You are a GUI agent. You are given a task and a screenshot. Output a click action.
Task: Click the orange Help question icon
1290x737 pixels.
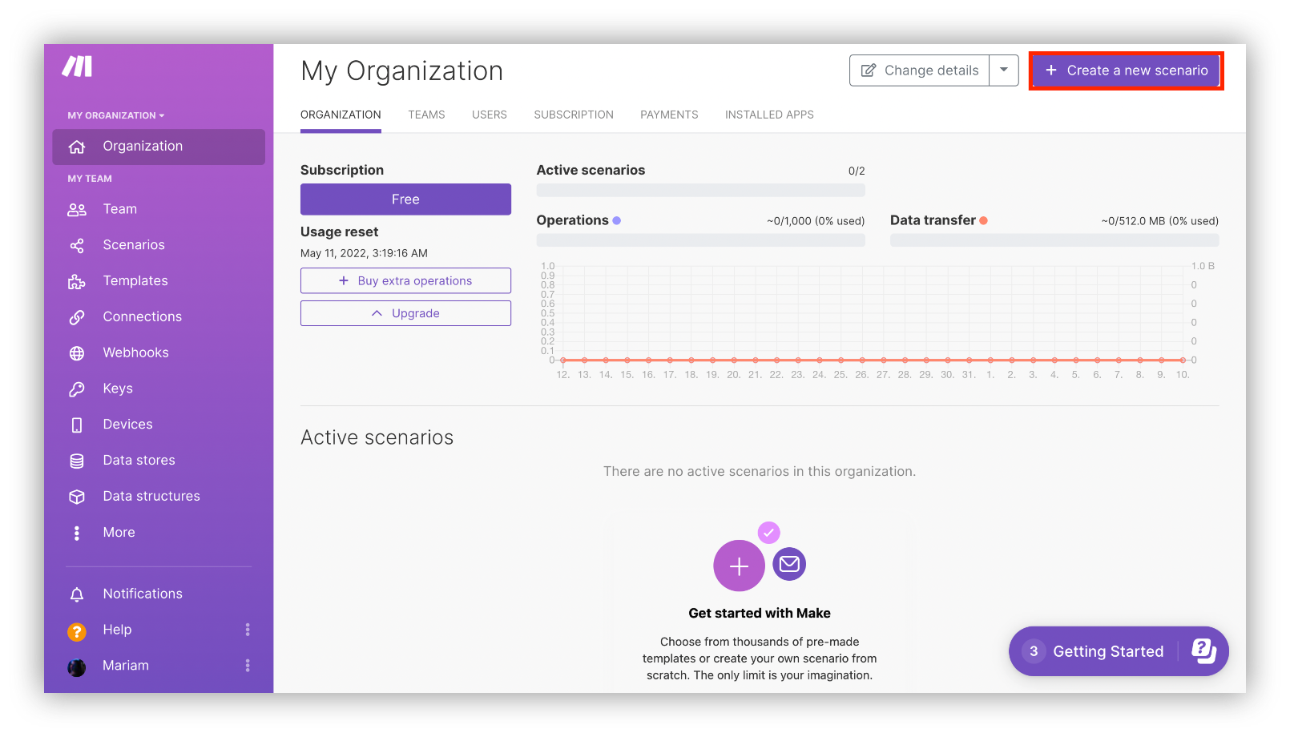tap(77, 632)
